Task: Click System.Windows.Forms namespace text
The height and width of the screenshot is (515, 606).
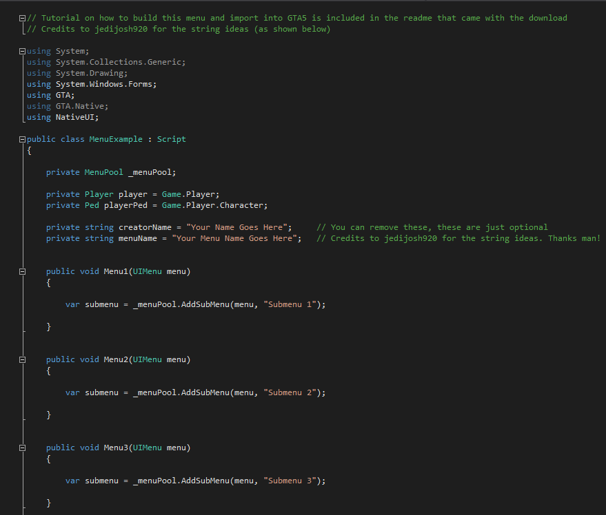Action: coord(106,84)
